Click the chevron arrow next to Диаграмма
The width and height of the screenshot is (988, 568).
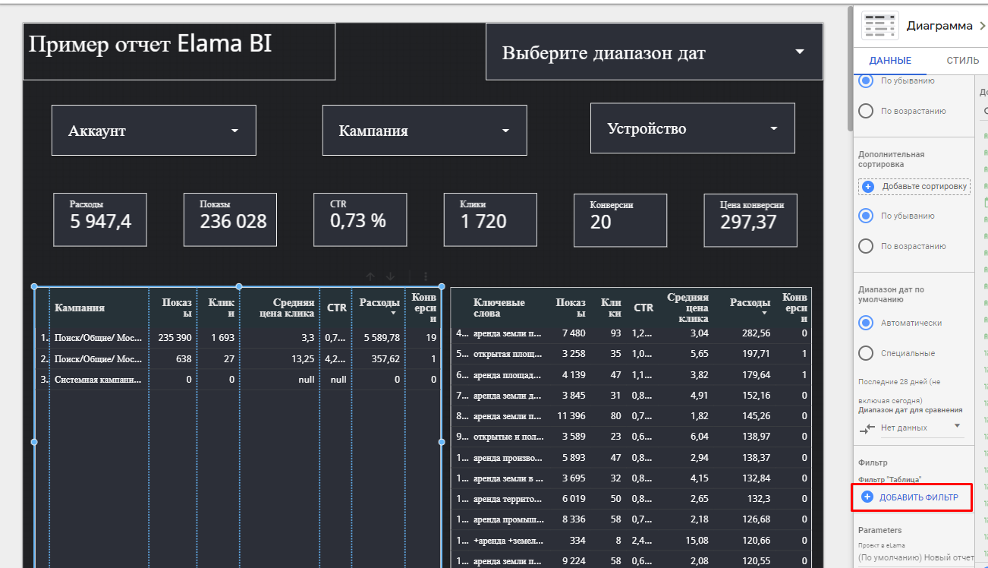click(982, 26)
